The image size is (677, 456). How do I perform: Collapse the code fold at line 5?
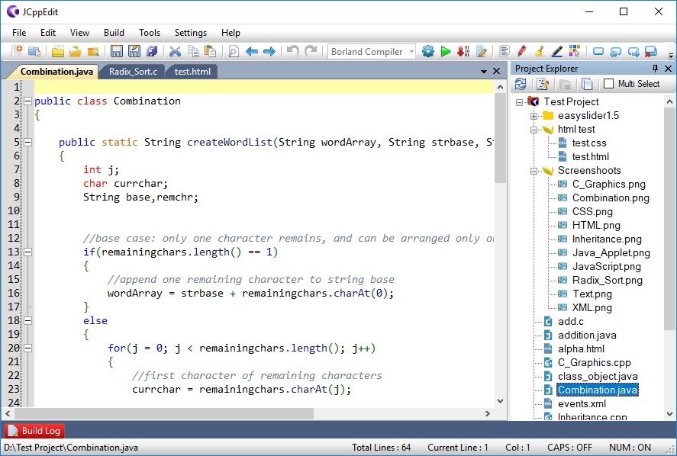point(27,143)
